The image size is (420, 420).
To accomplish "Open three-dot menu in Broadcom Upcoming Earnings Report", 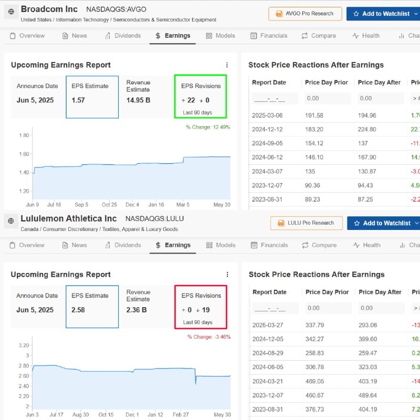I will point(227,65).
